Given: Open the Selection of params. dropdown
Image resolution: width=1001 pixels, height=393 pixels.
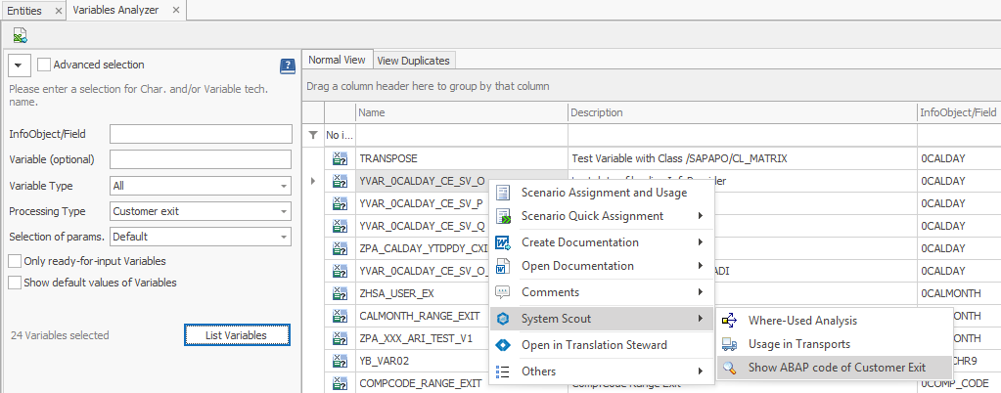Looking at the screenshot, I should [x=283, y=237].
